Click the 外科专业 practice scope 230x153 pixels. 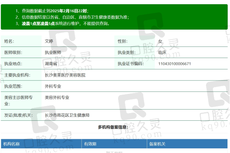tap(53, 86)
